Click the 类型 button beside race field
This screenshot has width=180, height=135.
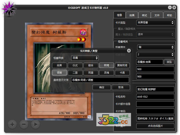pyautogui.click(x=169, y=62)
